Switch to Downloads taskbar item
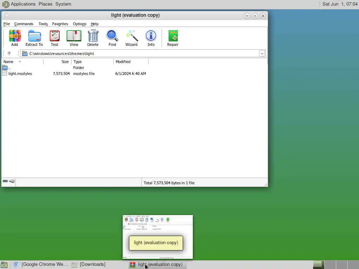The height and width of the screenshot is (269, 359). point(89,264)
